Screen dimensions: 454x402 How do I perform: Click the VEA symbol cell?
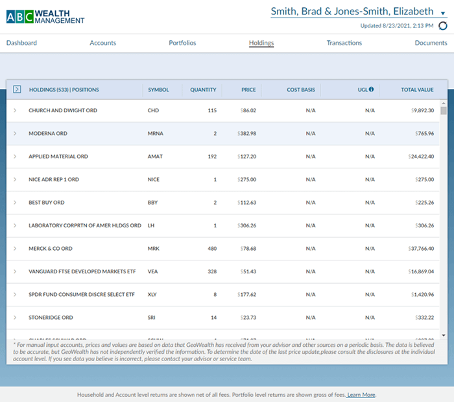pyautogui.click(x=152, y=271)
